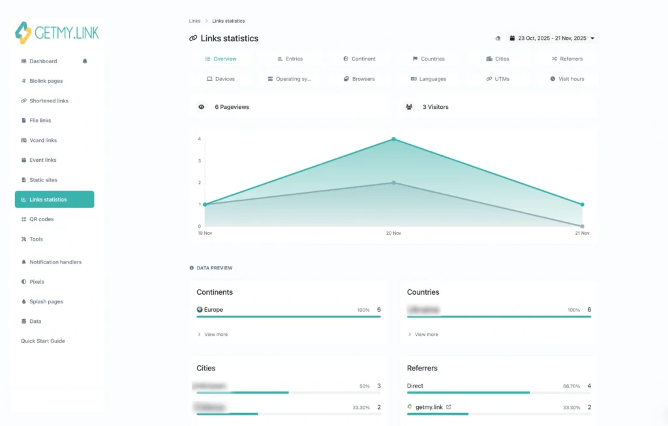Select the active Links statistics item
The width and height of the screenshot is (668, 426).
pos(55,200)
